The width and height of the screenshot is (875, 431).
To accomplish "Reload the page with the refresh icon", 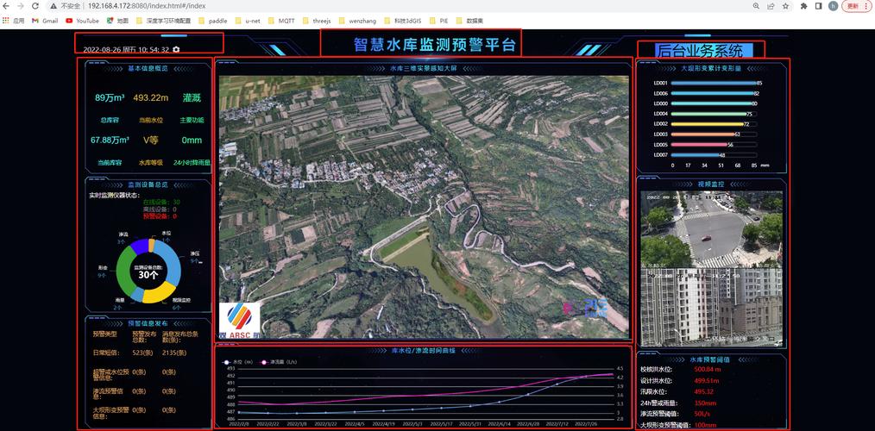I will (35, 5).
